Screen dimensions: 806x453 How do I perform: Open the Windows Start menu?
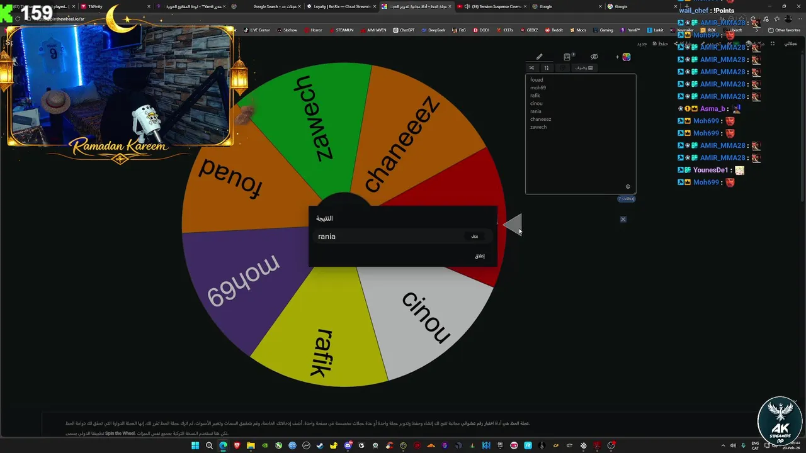(x=195, y=445)
